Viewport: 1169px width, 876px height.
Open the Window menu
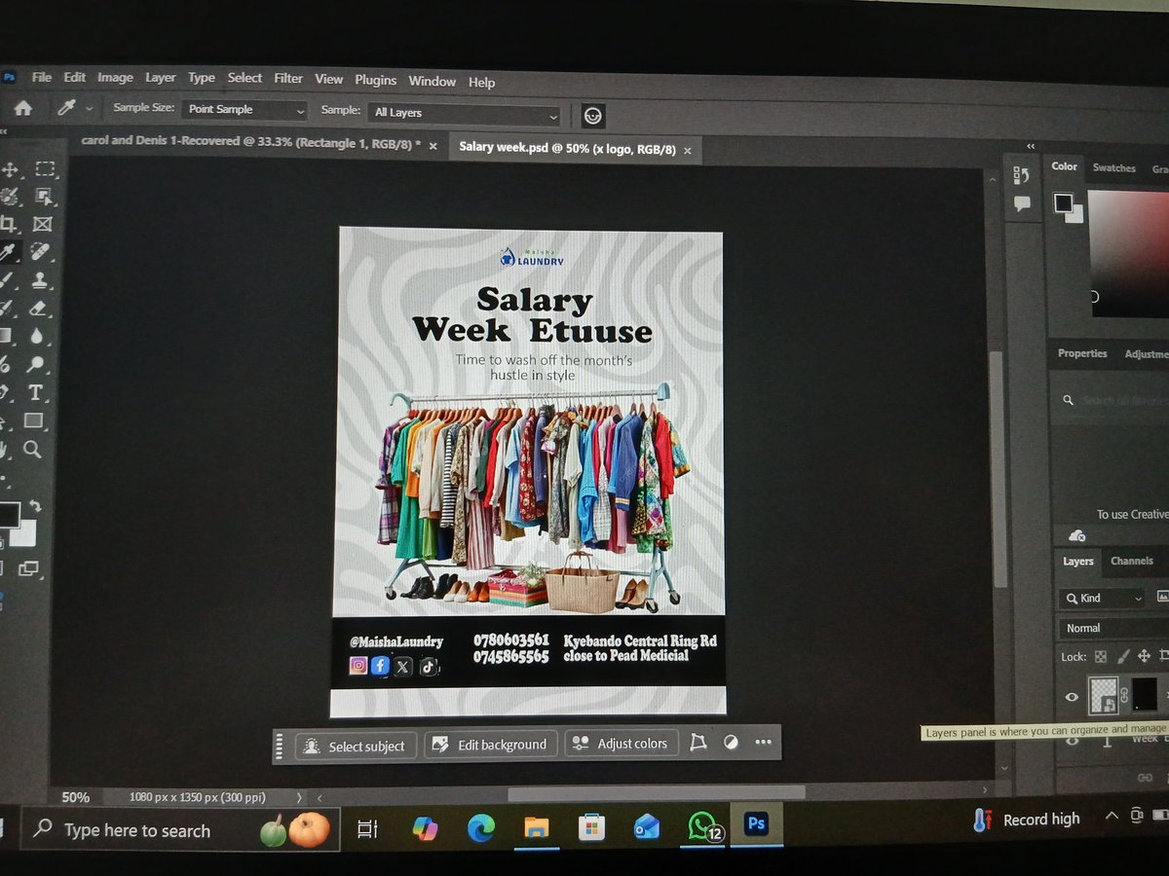(x=433, y=82)
